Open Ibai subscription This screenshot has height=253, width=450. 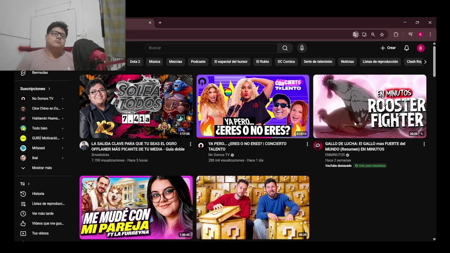point(42,158)
